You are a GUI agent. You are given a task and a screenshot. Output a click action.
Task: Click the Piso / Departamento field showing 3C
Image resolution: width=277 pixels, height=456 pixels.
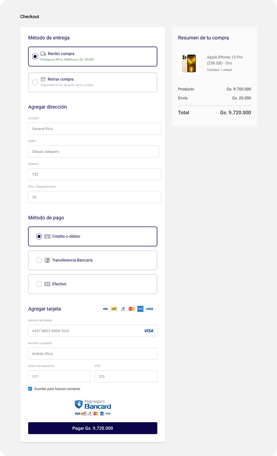coord(95,197)
